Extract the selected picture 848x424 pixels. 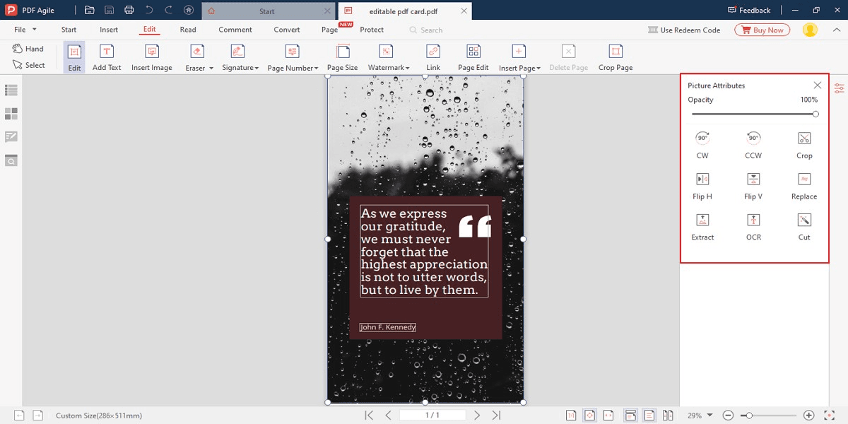click(x=702, y=228)
